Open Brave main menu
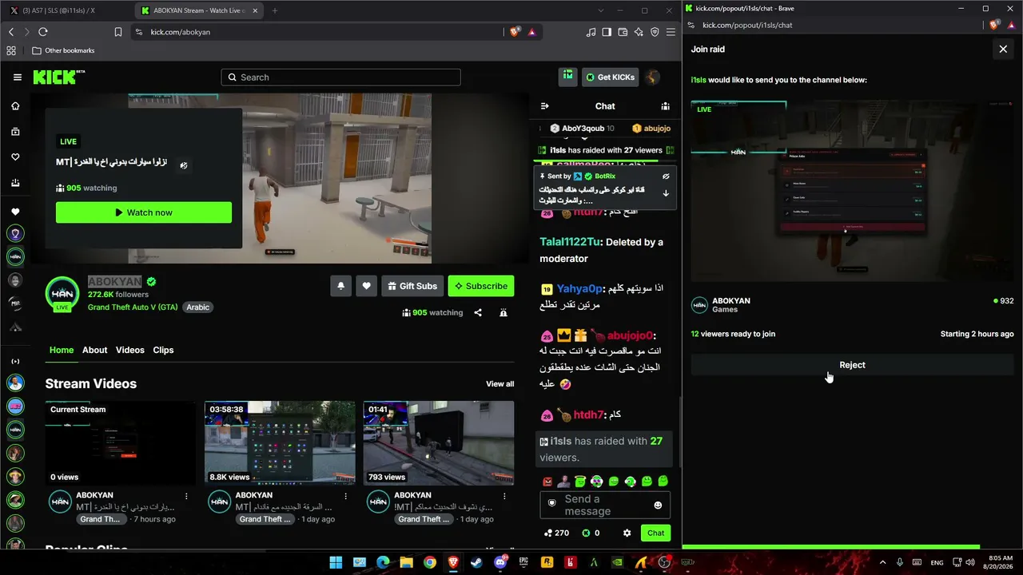 (x=671, y=32)
